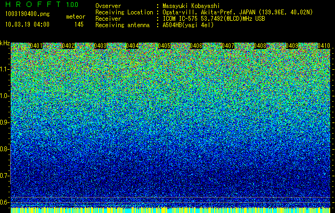Click the Receiving Location label

click(x=124, y=12)
